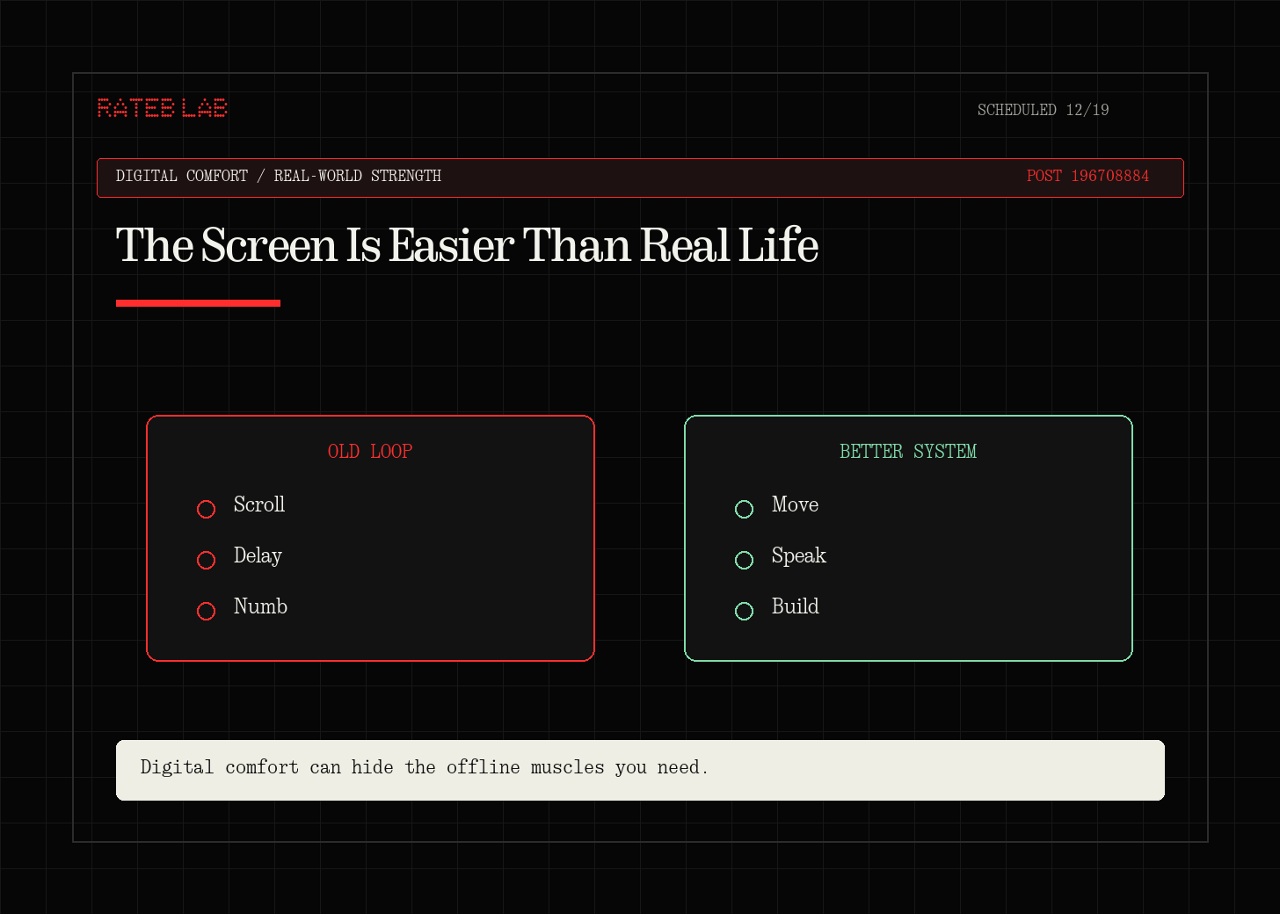Click the SCHEDULED 12/19 label
1280x914 pixels.
click(x=1044, y=110)
